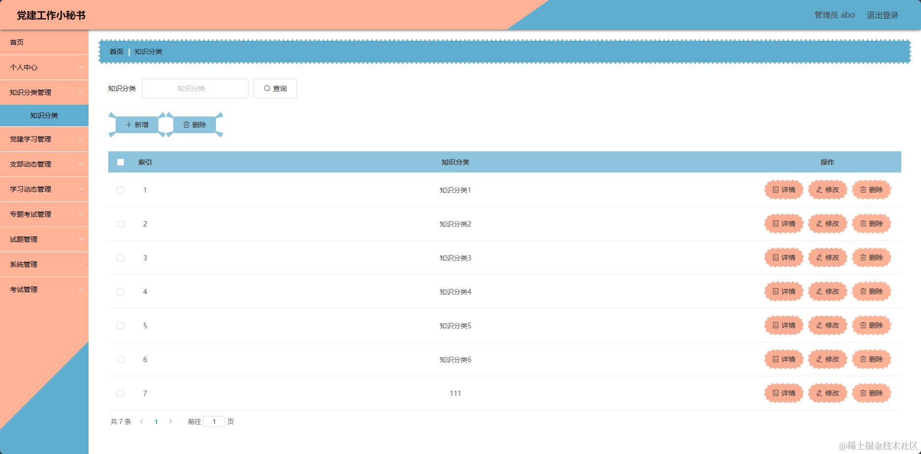Delete row 知识分类2 via 删除

point(871,224)
